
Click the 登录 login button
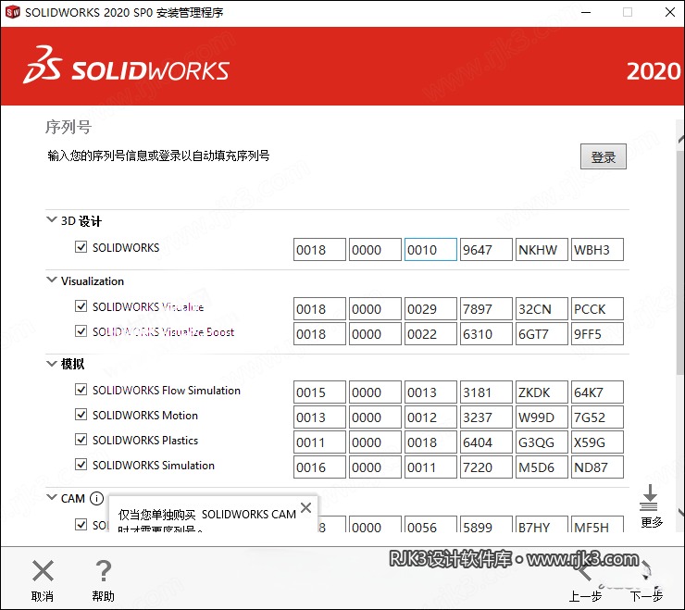point(603,156)
